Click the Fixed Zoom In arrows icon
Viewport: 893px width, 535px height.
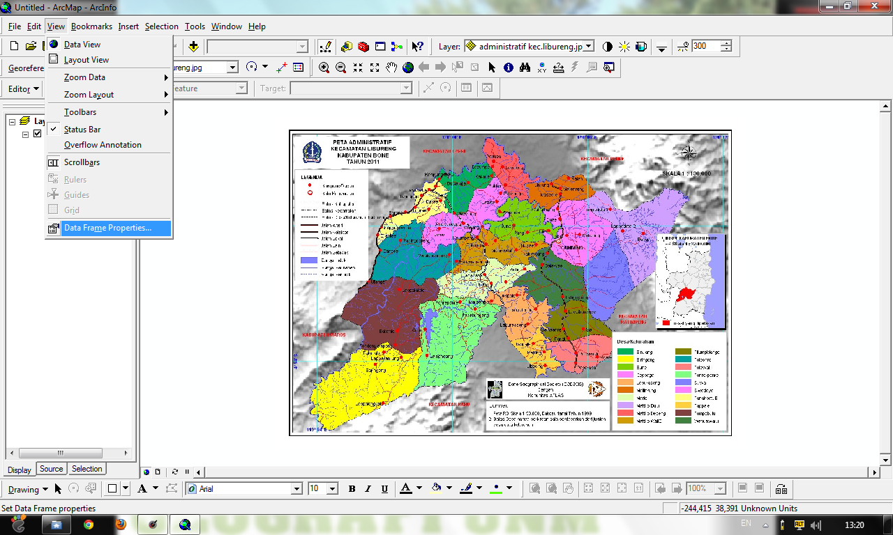pyautogui.click(x=358, y=68)
